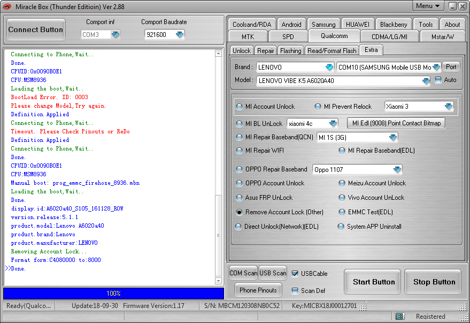Viewport: 470px width, 323px height.
Task: Click log line 'Removing Account Lock...'
Action: coord(49,252)
